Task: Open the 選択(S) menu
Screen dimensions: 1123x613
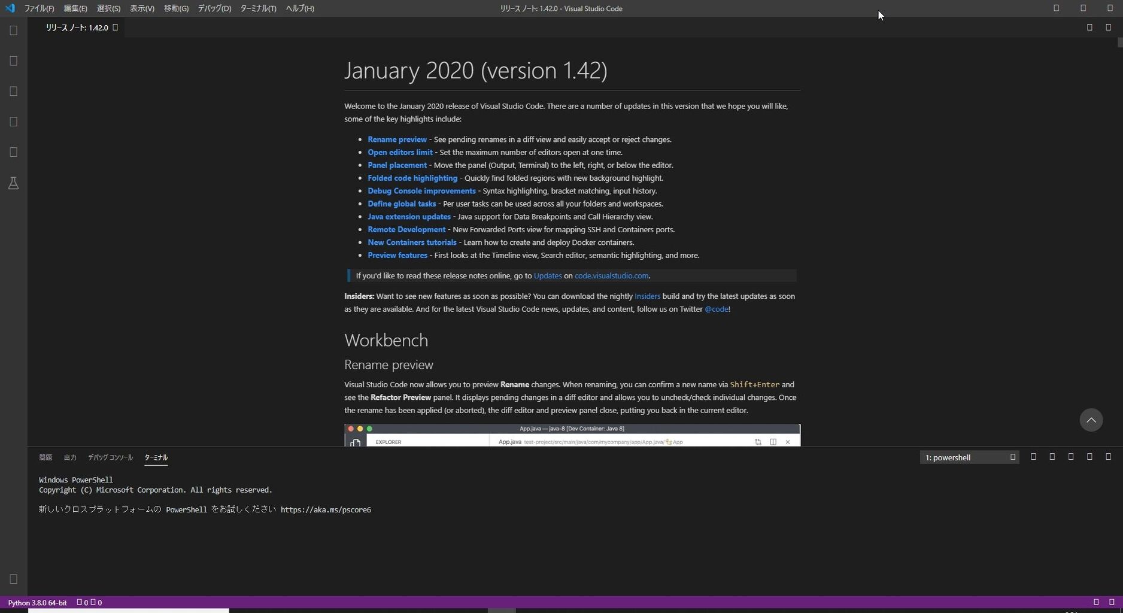Action: [108, 8]
